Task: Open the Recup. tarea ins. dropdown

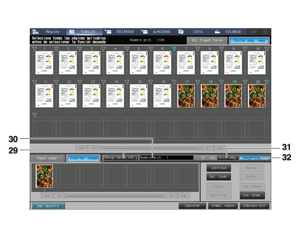Action: point(121,157)
